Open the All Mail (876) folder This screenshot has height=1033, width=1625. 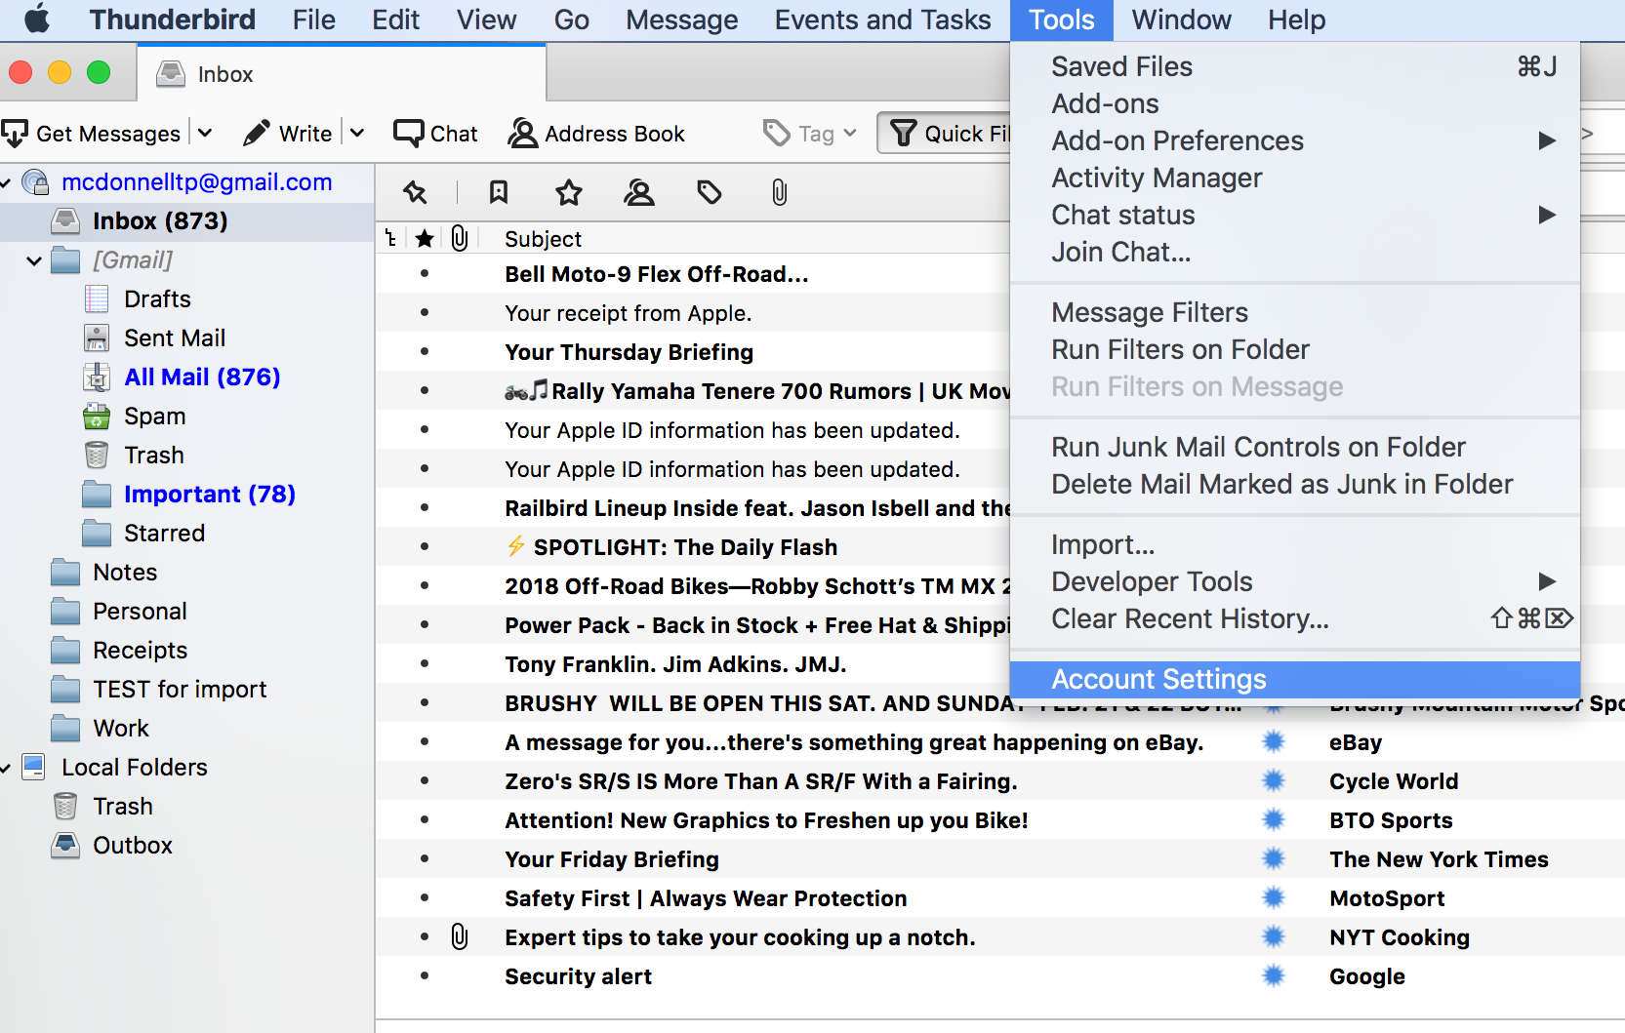tap(202, 377)
